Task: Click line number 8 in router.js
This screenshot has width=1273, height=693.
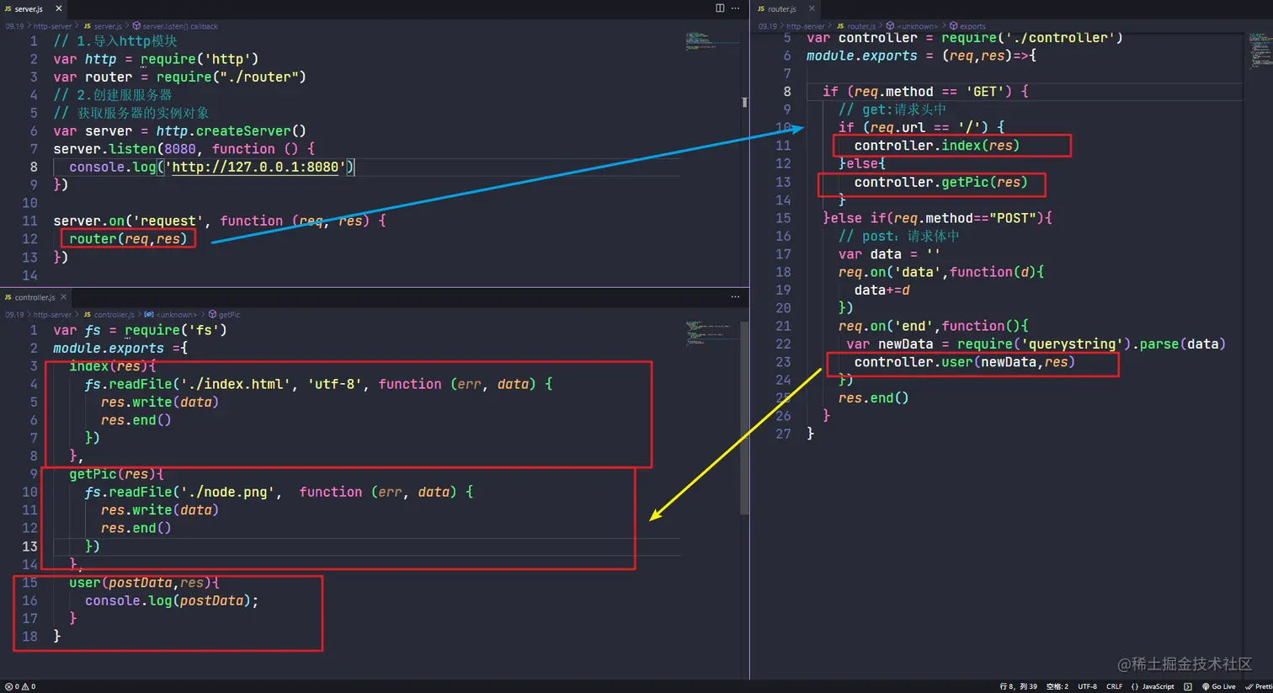Action: 787,91
